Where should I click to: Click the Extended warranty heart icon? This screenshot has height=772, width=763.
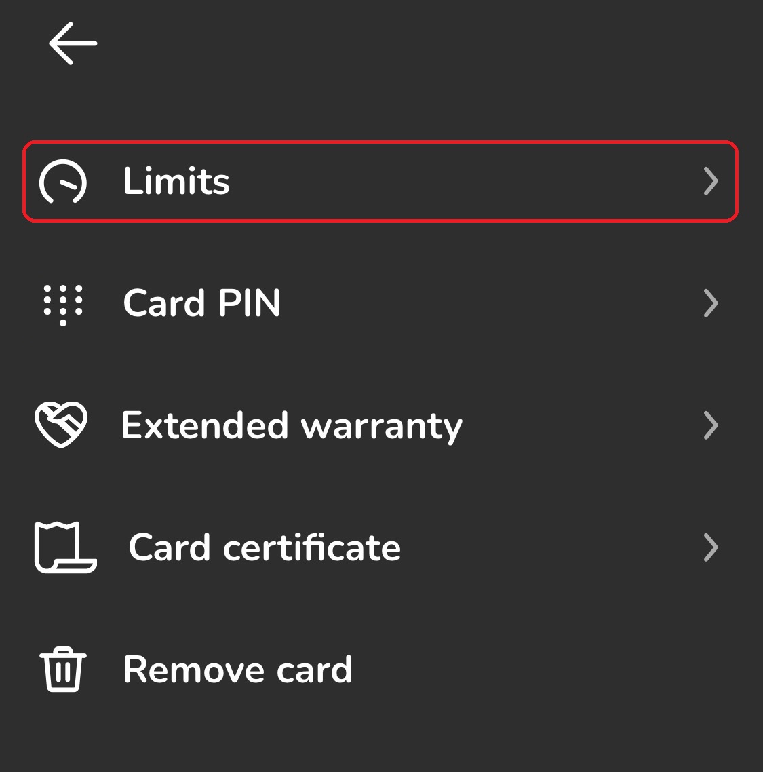point(61,425)
